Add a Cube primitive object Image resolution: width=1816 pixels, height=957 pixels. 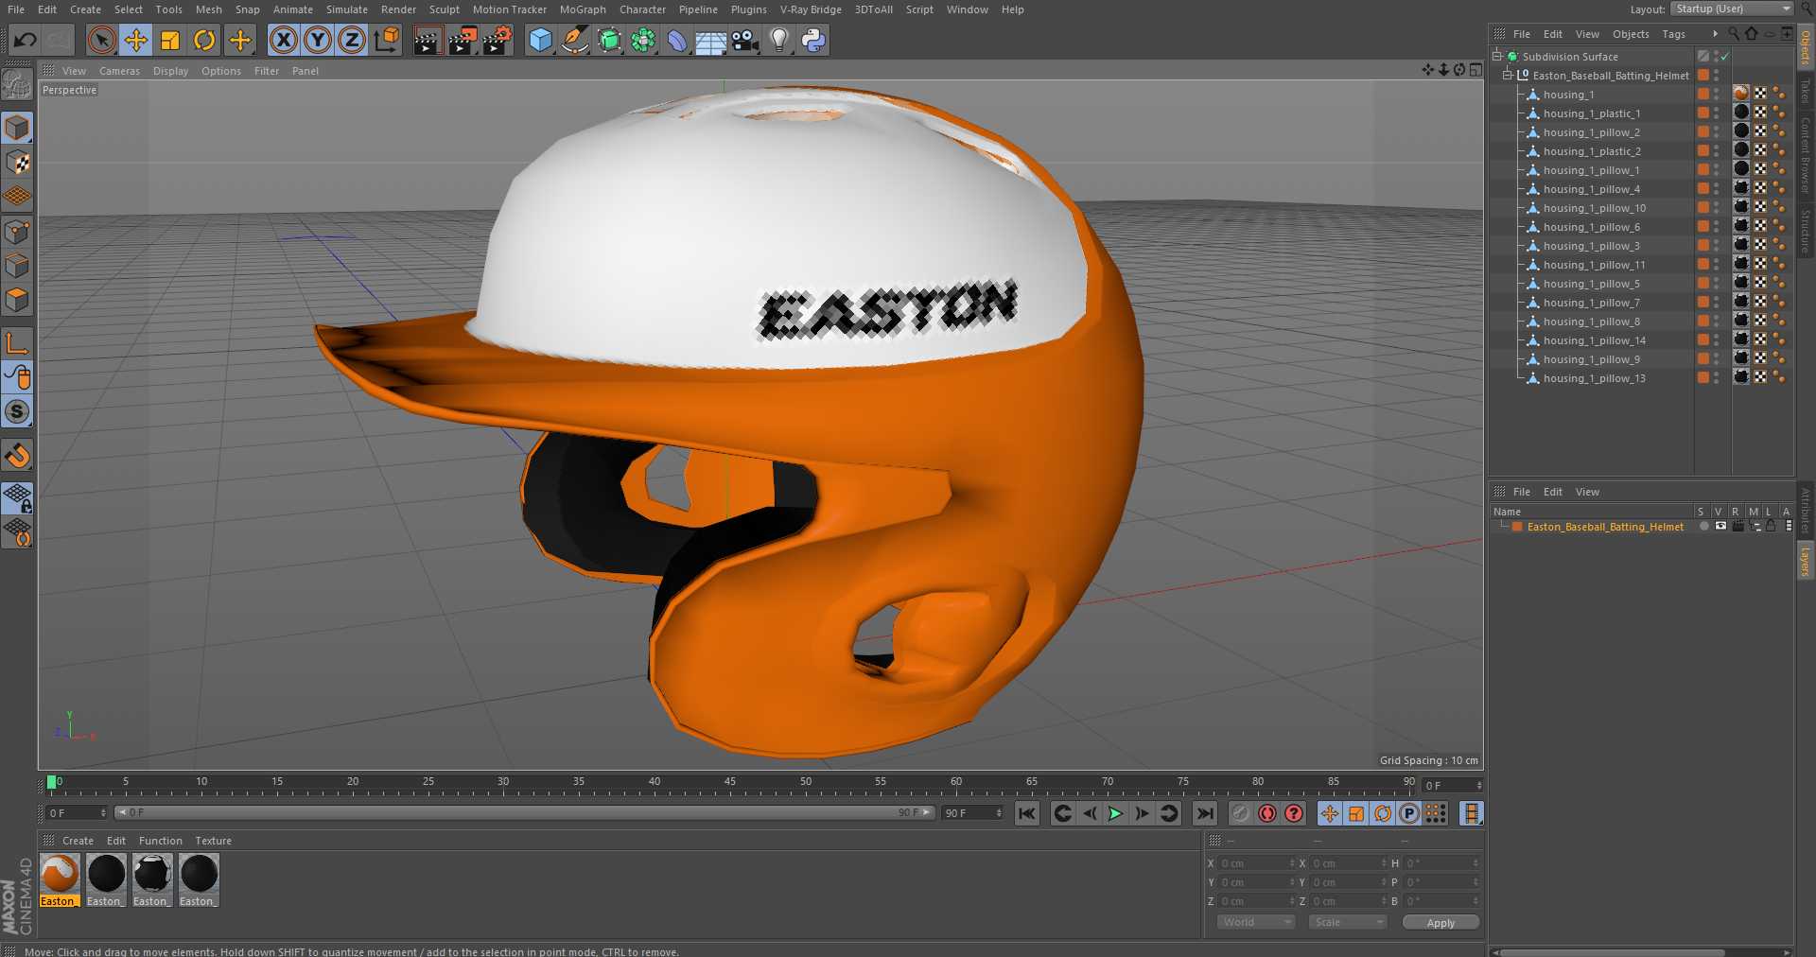[x=540, y=40]
